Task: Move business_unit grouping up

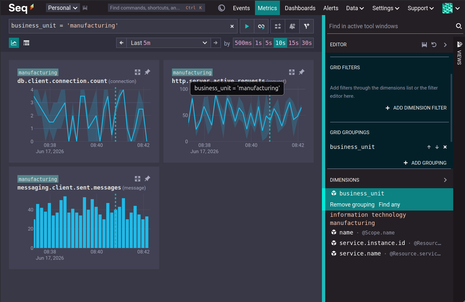Action: pyautogui.click(x=429, y=147)
